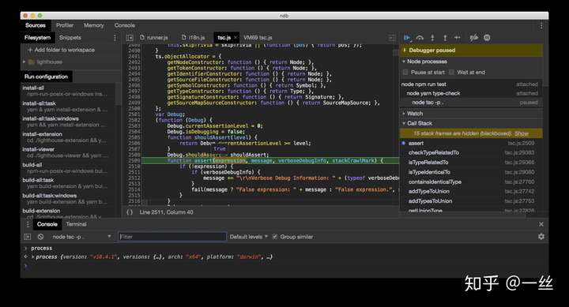This screenshot has height=307, width=569.
Task: Run the build-all:task configuration
Action: coord(68,183)
